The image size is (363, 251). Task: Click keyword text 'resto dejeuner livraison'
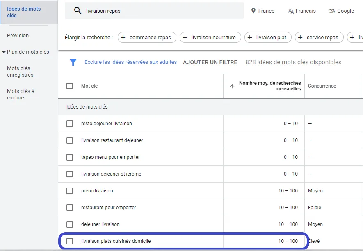107,124
